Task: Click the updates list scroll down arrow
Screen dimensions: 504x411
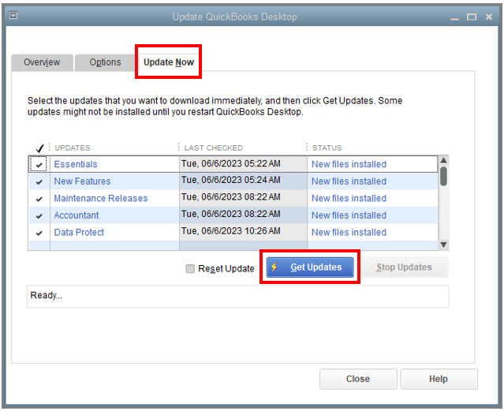Action: [443, 245]
